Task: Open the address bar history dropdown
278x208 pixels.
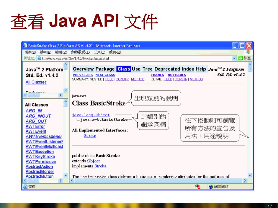Action: (234, 58)
